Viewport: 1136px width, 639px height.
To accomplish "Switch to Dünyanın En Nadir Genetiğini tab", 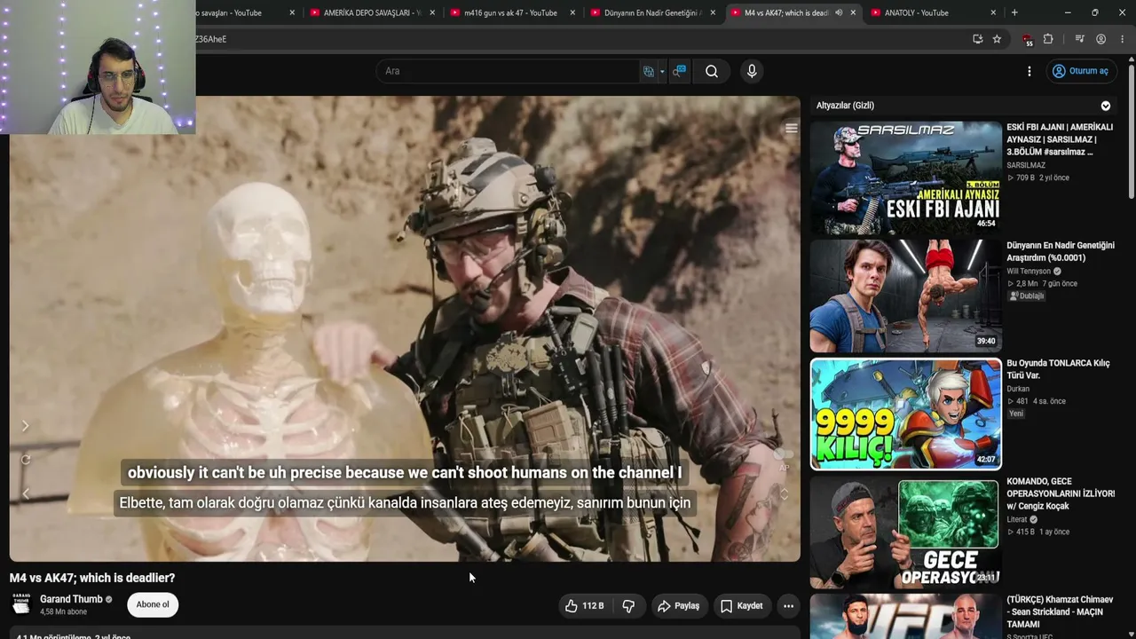I will [x=651, y=12].
